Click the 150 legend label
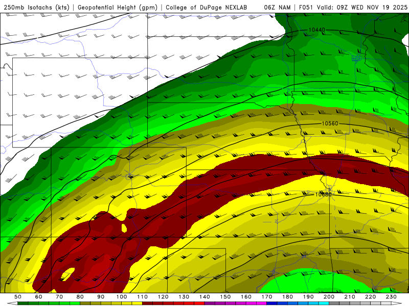Screen dimensions: 409x306 click(225, 297)
